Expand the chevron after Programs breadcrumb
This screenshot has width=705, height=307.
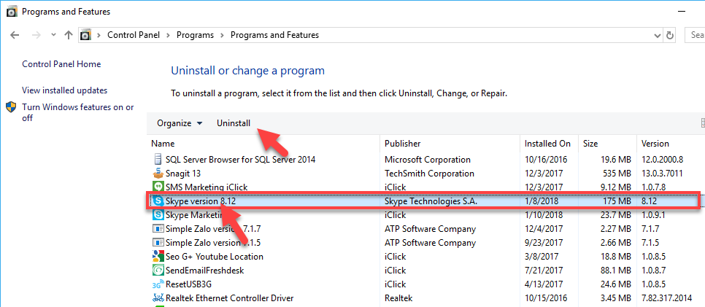pyautogui.click(x=222, y=35)
